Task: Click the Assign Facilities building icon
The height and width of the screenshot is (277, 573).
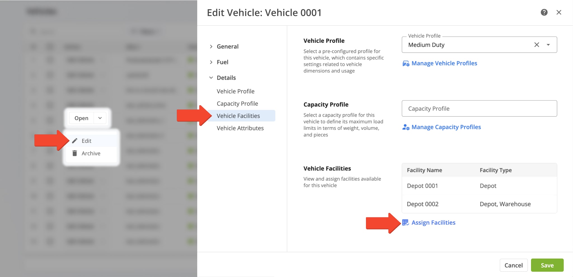Action: [x=405, y=223]
